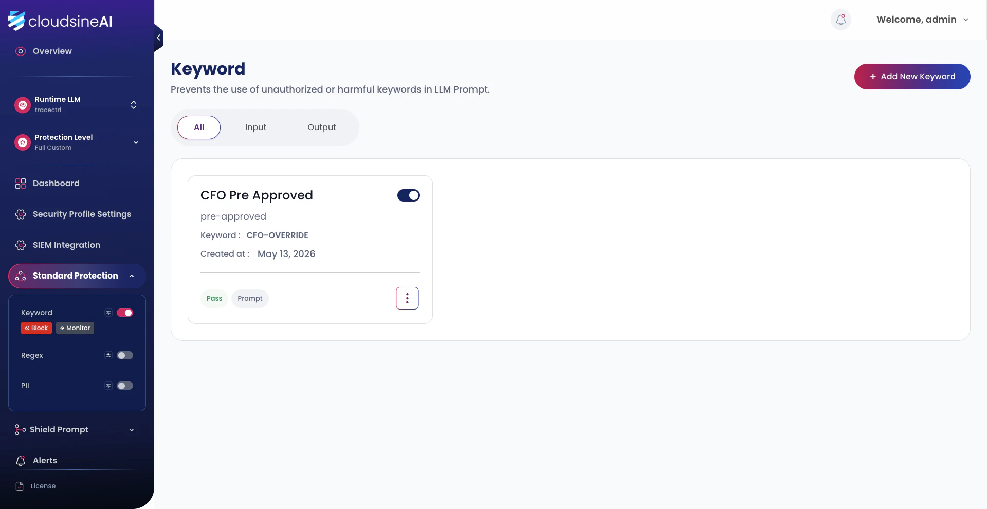Image resolution: width=987 pixels, height=509 pixels.
Task: Click the License document icon
Action: pyautogui.click(x=20, y=486)
